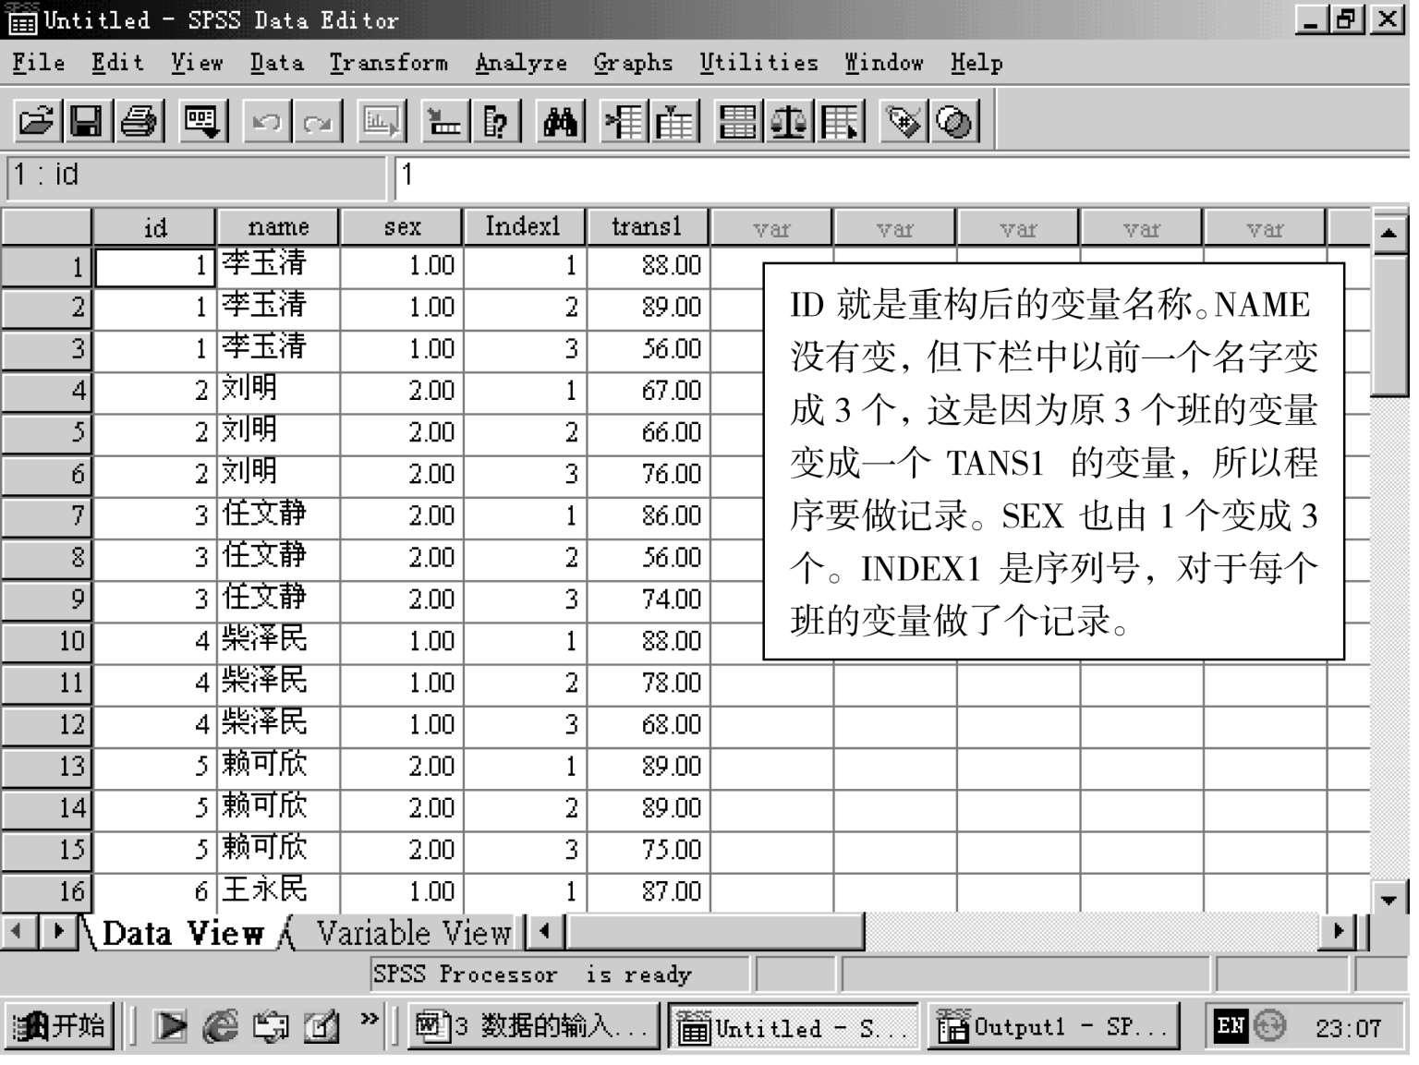Click the horizontal scrollbar thumb
Viewport: 1419px width, 1065px height.
(x=715, y=931)
